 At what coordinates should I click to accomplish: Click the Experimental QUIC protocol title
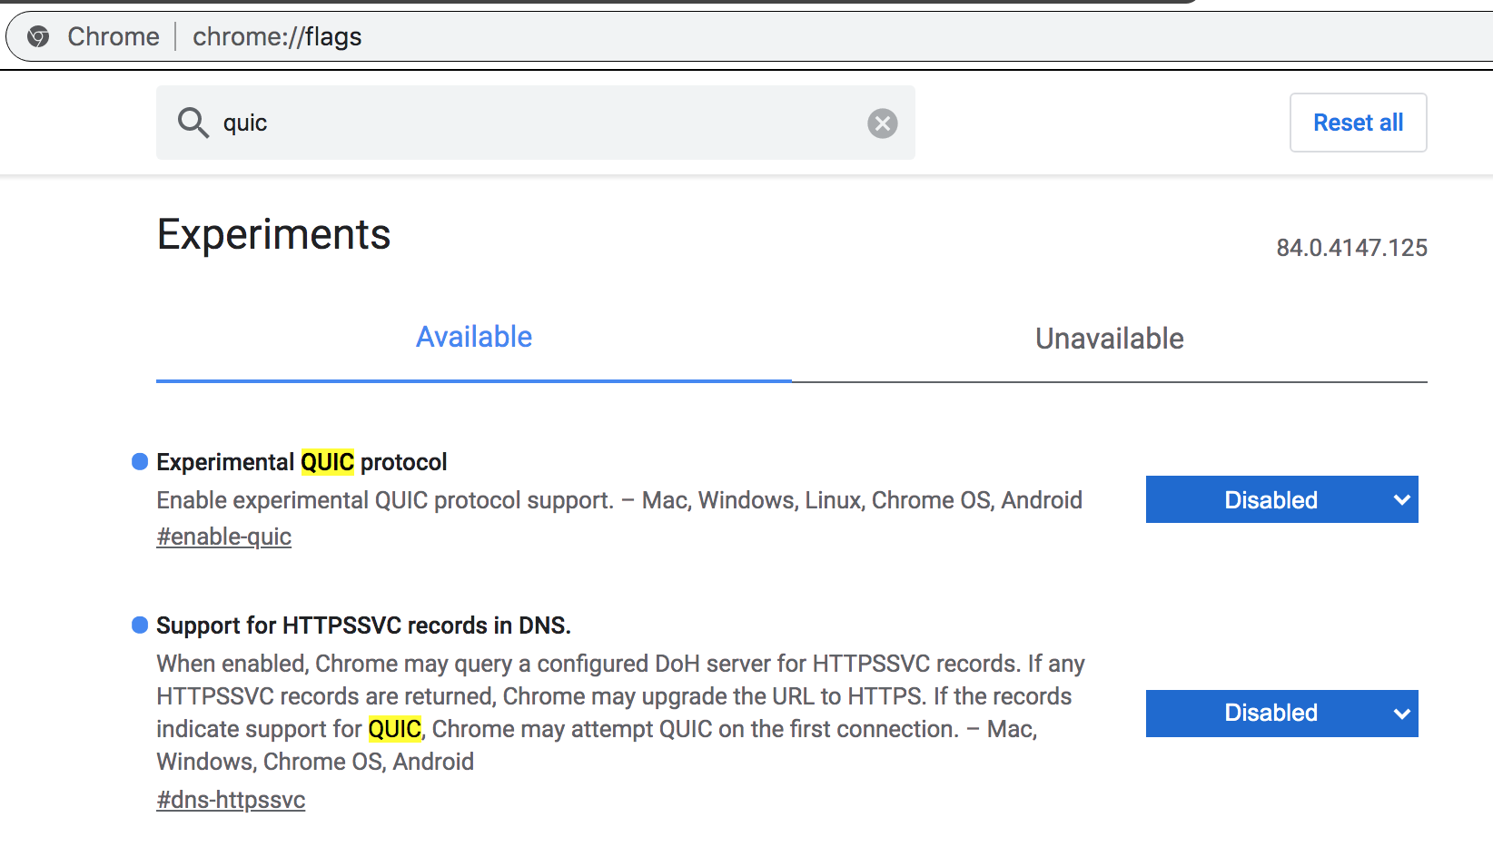pos(302,462)
